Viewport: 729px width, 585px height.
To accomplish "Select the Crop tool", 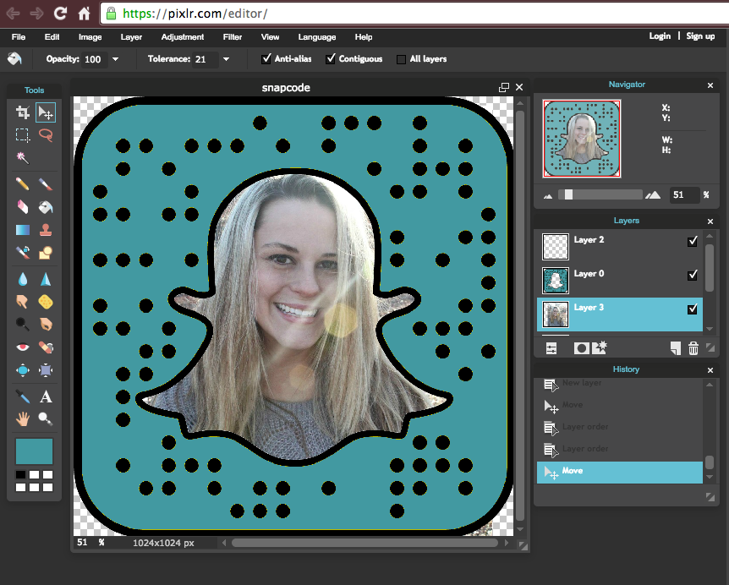I will click(x=22, y=112).
